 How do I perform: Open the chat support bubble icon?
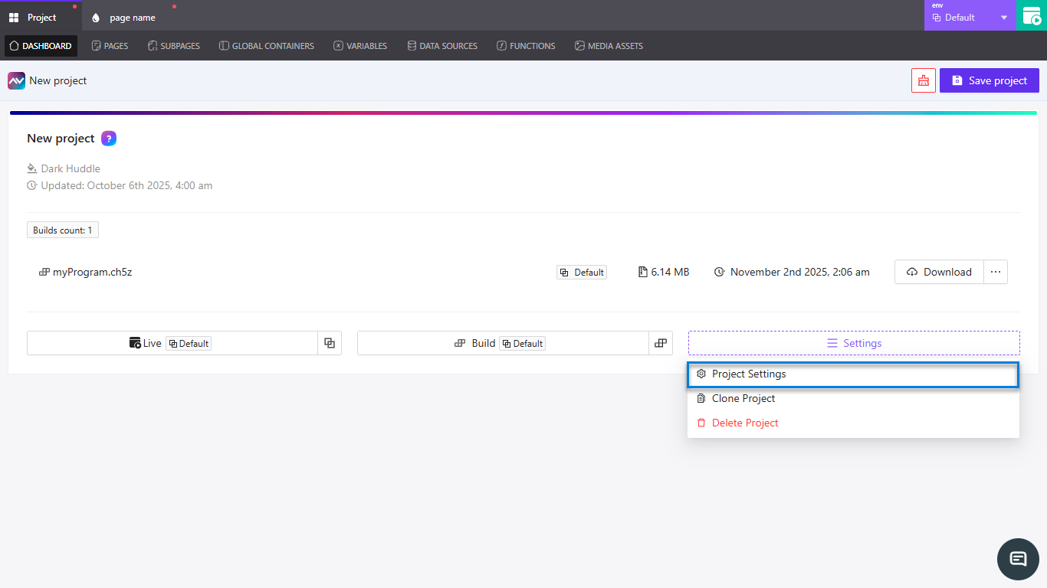[1018, 559]
